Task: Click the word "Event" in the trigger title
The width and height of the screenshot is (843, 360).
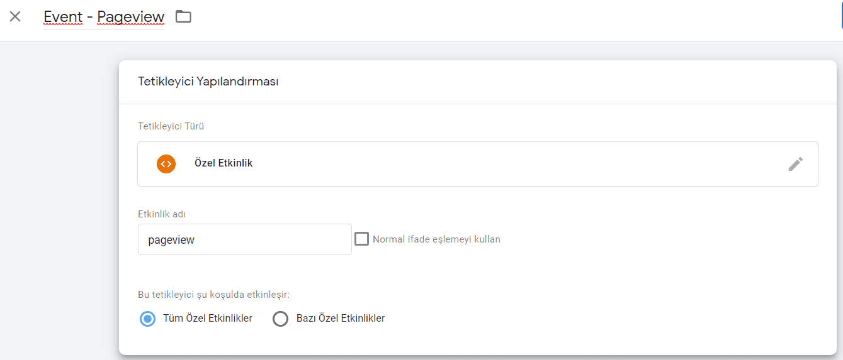Action: click(x=63, y=17)
